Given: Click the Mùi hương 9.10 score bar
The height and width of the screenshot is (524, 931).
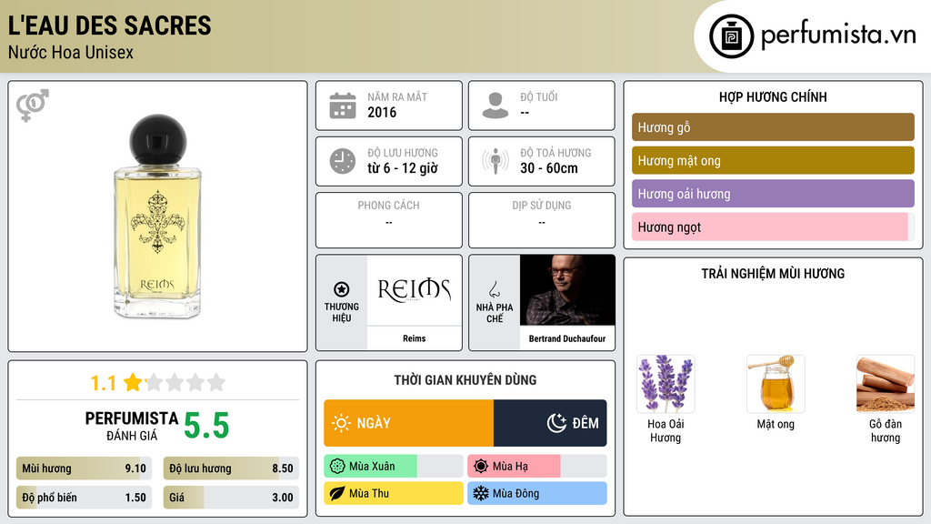Looking at the screenshot, I should pyautogui.click(x=85, y=469).
